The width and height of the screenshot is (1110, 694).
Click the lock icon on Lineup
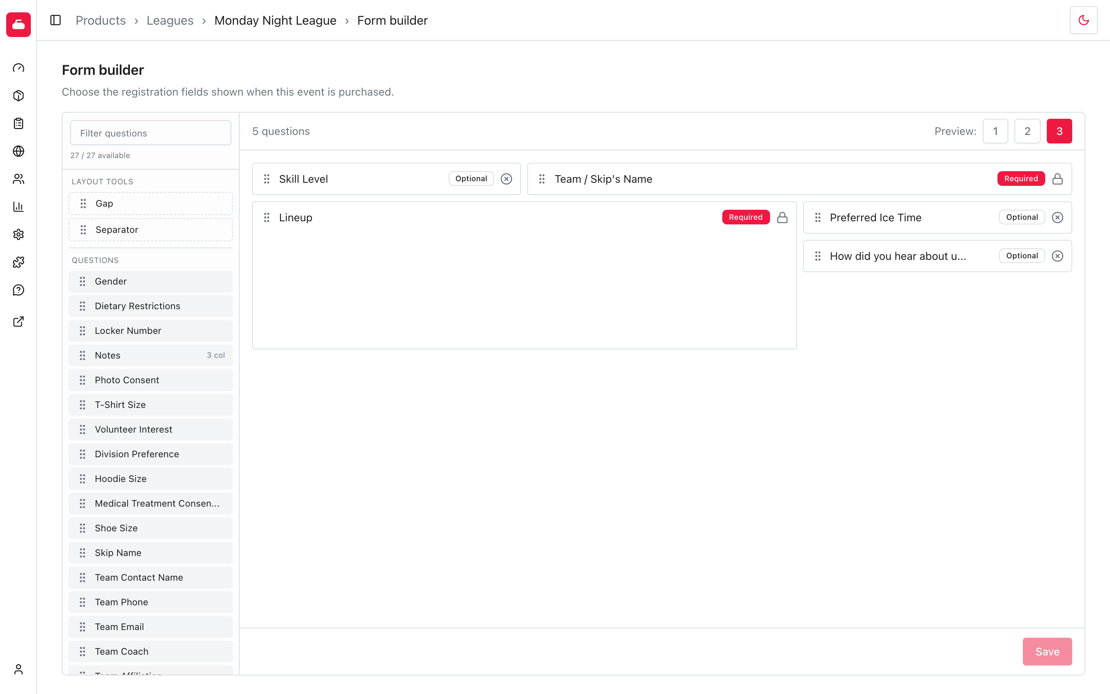click(x=782, y=217)
